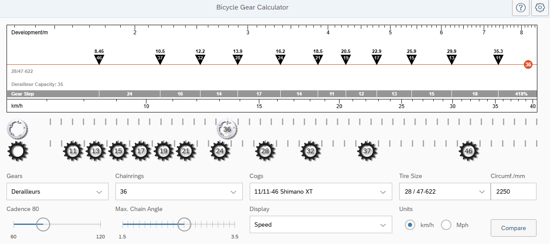
Task: Click the Cadence slider handle
Action: (x=43, y=224)
